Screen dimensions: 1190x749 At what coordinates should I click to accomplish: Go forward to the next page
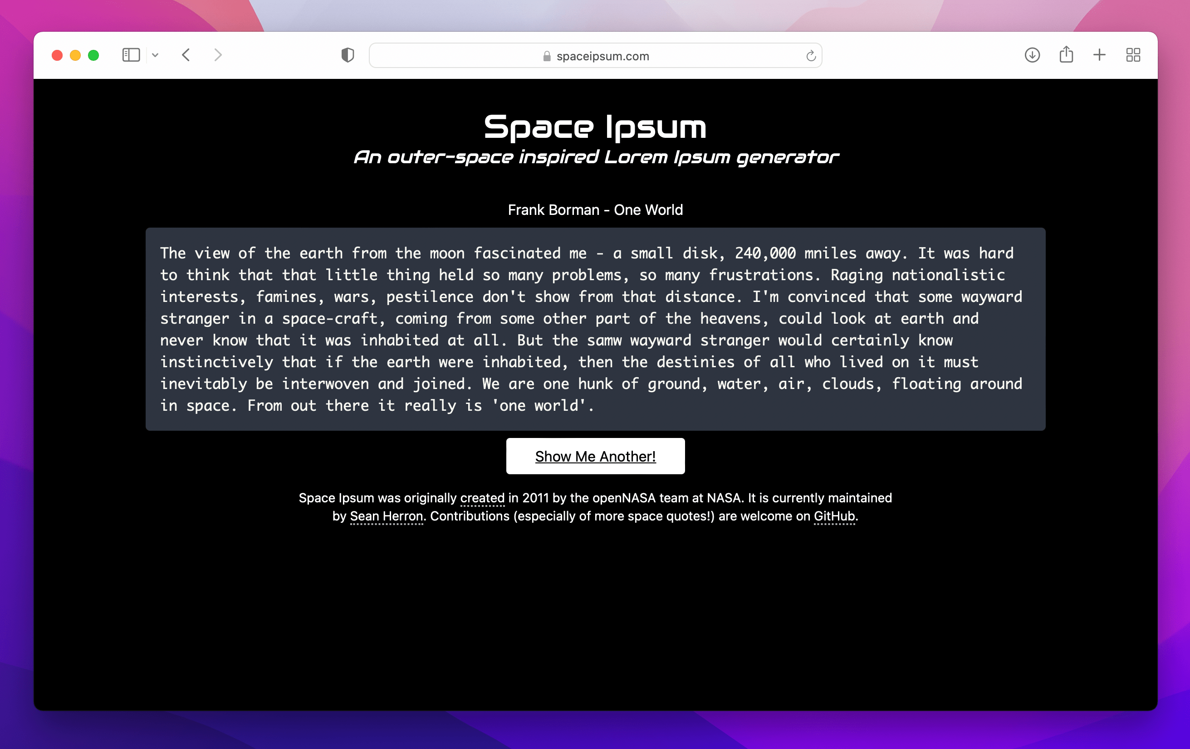click(x=217, y=55)
